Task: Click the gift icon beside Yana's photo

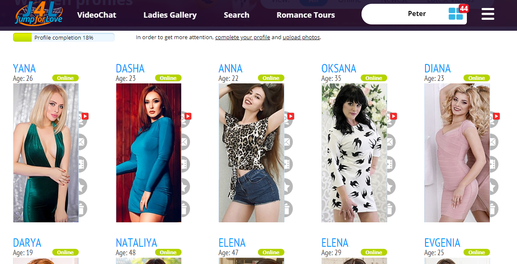Action: [x=83, y=209]
